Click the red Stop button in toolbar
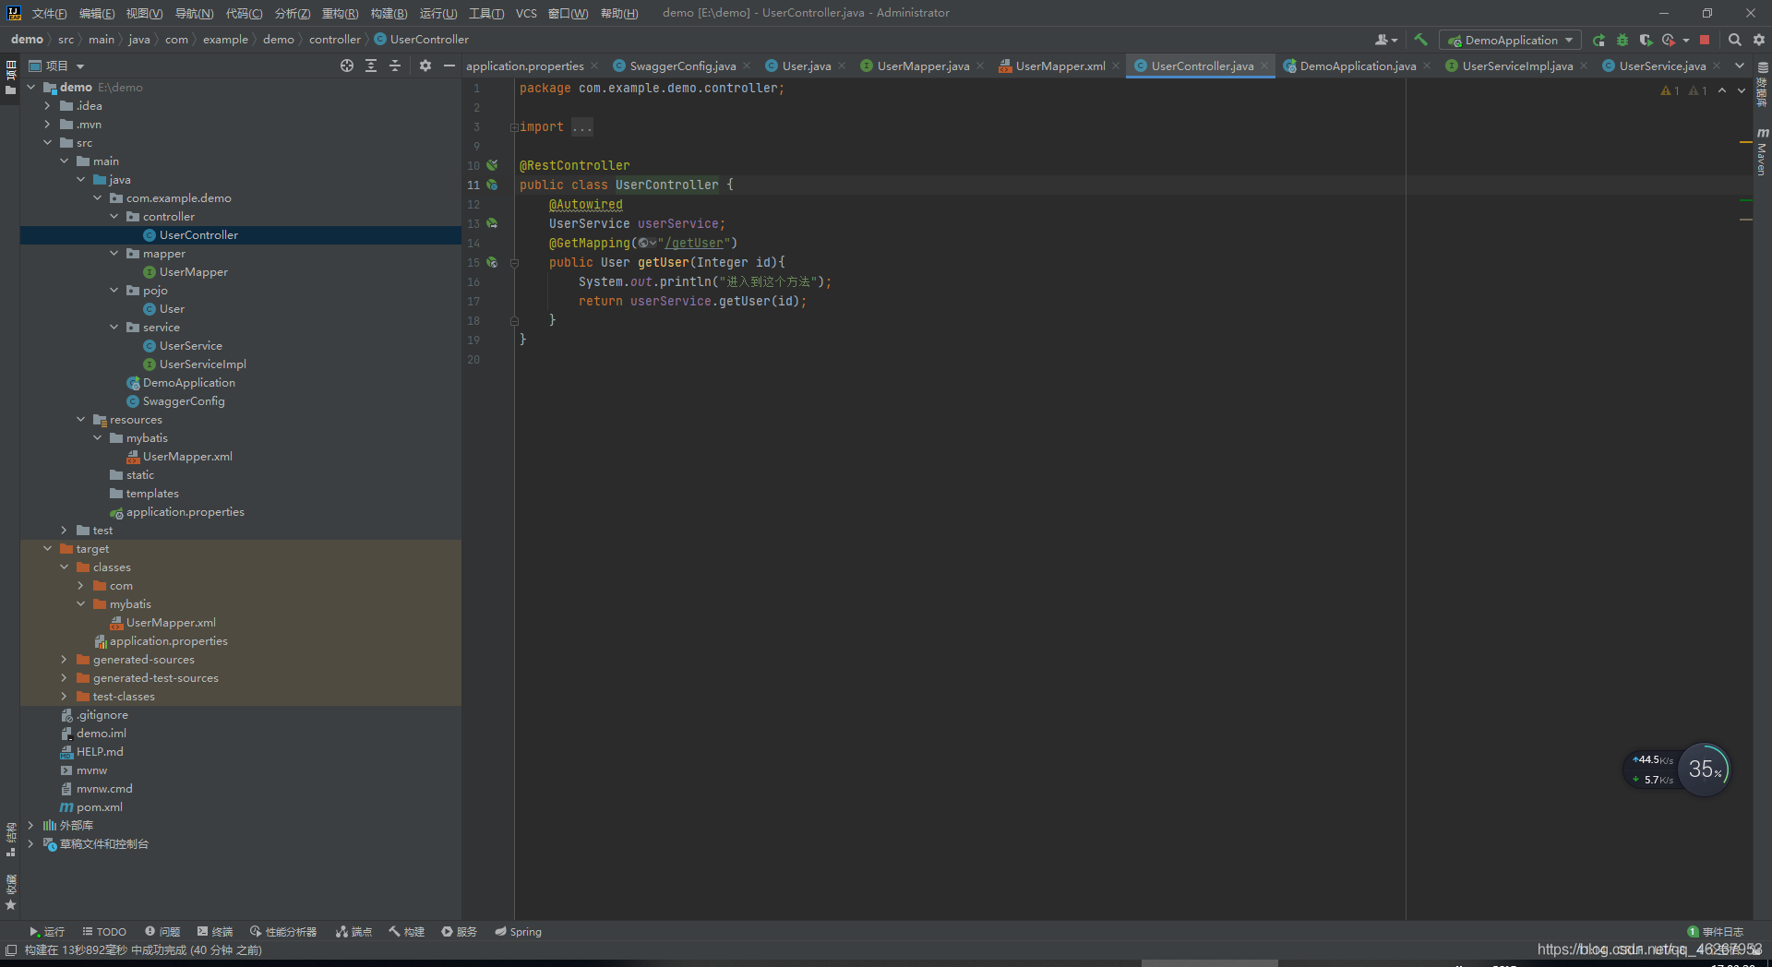The image size is (1772, 967). pyautogui.click(x=1705, y=40)
